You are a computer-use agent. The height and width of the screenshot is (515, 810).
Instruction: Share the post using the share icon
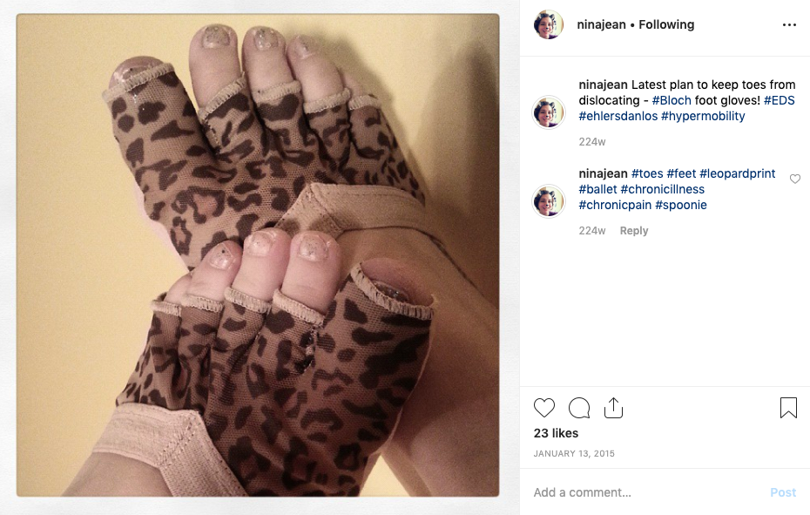tap(613, 408)
